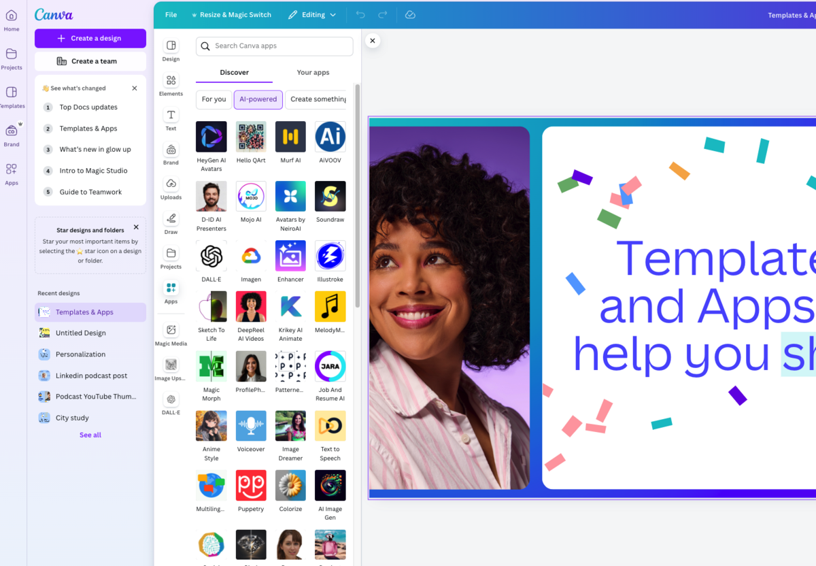Open the Soundraw app
The height and width of the screenshot is (566, 816).
[x=330, y=197]
